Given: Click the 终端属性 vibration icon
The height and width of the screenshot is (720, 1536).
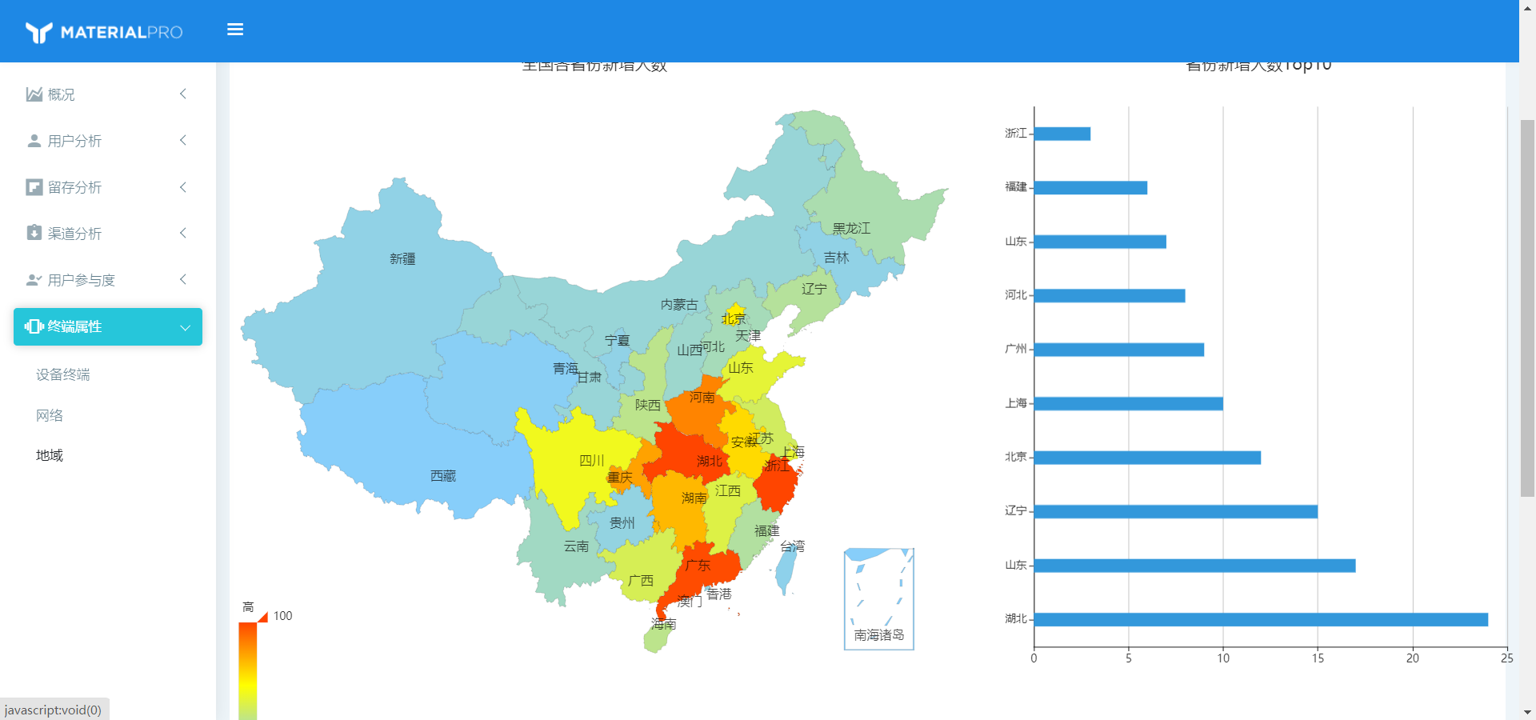Looking at the screenshot, I should click(34, 326).
